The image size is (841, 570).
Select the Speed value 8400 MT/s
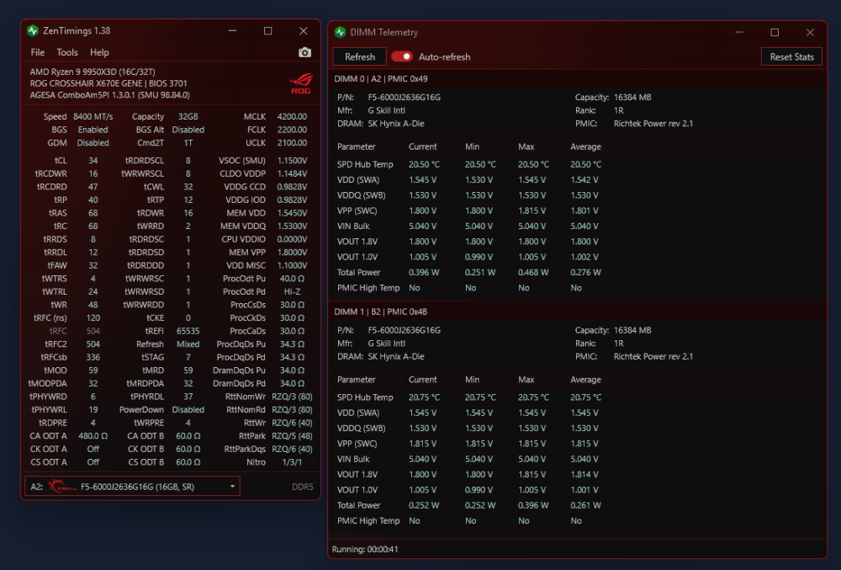(93, 116)
